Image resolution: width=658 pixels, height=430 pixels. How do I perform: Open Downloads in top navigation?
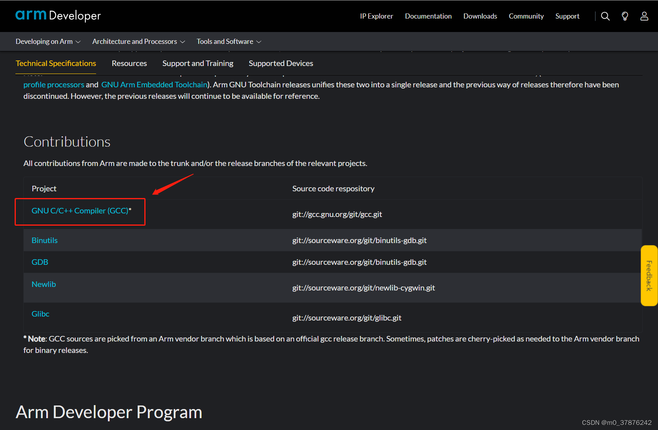pos(480,16)
